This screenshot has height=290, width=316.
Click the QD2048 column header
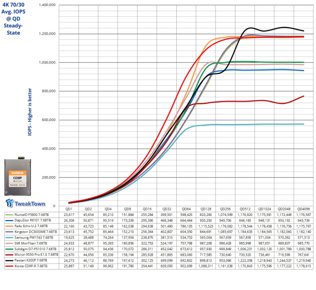pyautogui.click(x=284, y=209)
